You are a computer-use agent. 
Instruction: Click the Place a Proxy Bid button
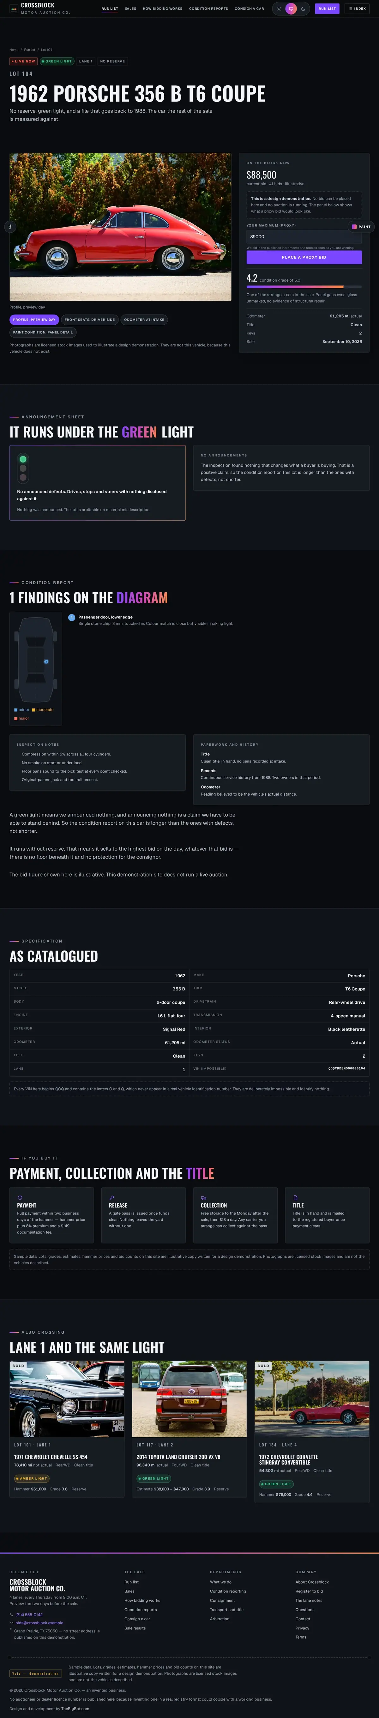click(x=304, y=257)
